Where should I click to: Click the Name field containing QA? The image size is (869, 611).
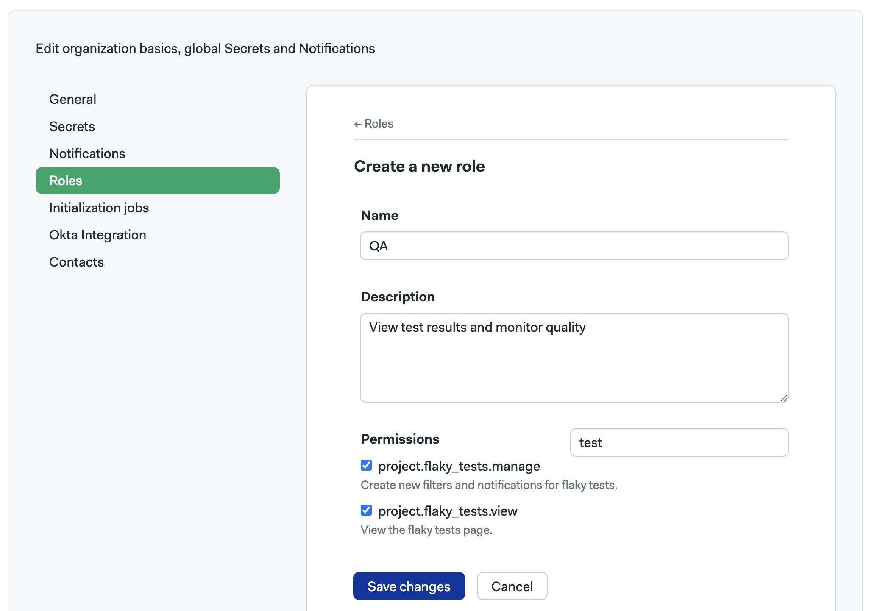tap(574, 246)
